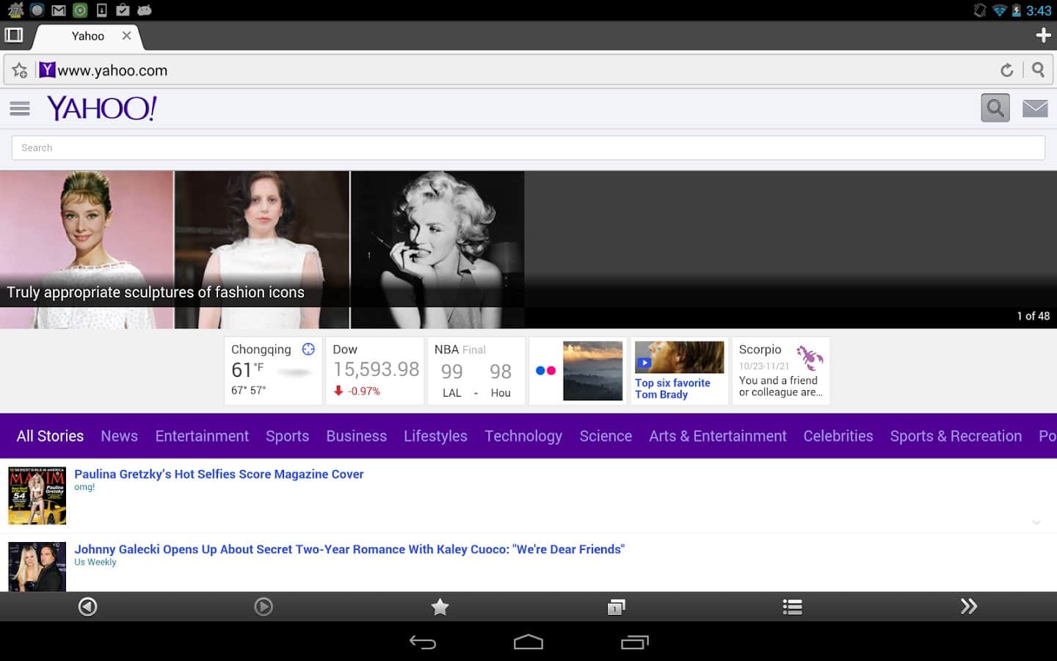Image resolution: width=1057 pixels, height=661 pixels.
Task: Click the Yahoo search magnifier button
Action: (995, 109)
